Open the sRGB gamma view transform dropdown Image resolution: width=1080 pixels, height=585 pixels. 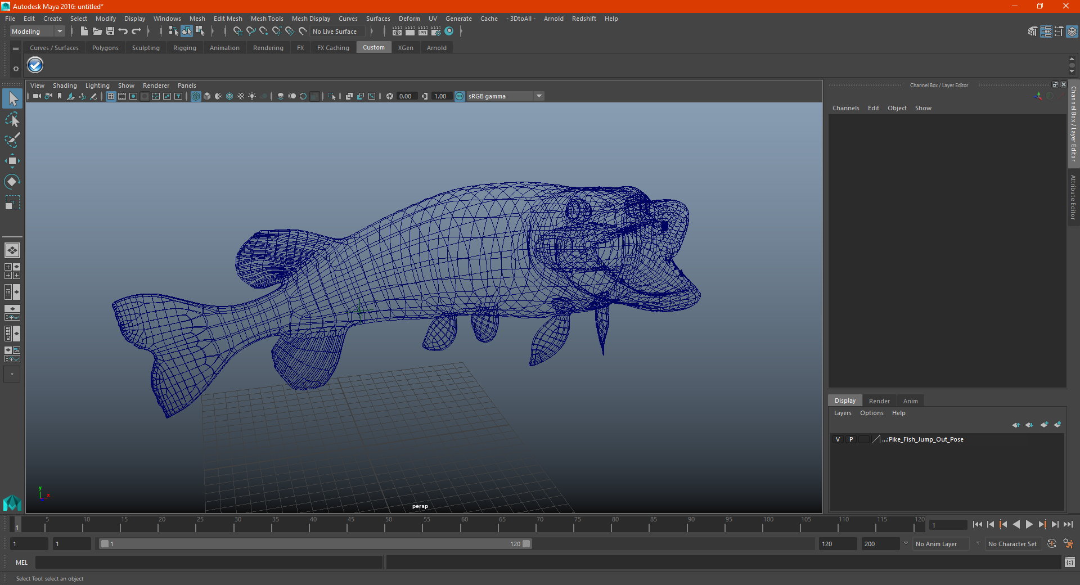pos(505,96)
